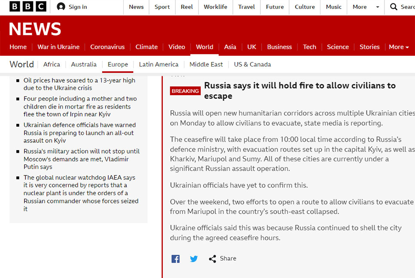The height and width of the screenshot is (278, 415).
Task: Open the Sport section
Action: (162, 7)
